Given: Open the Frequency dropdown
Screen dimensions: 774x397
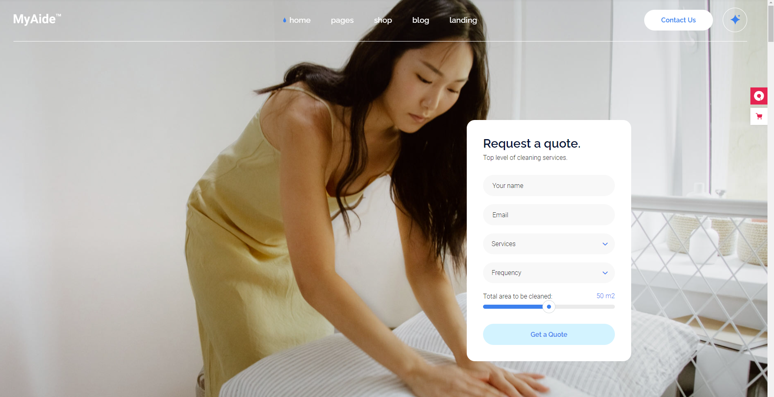Looking at the screenshot, I should [x=549, y=273].
